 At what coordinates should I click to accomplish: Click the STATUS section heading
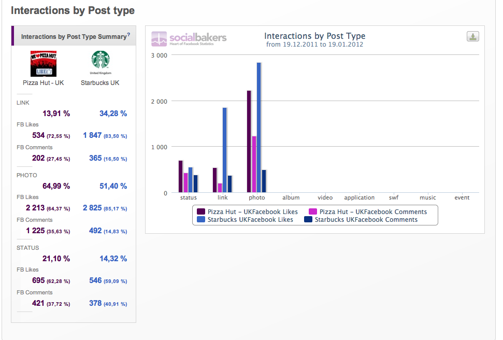pos(27,248)
